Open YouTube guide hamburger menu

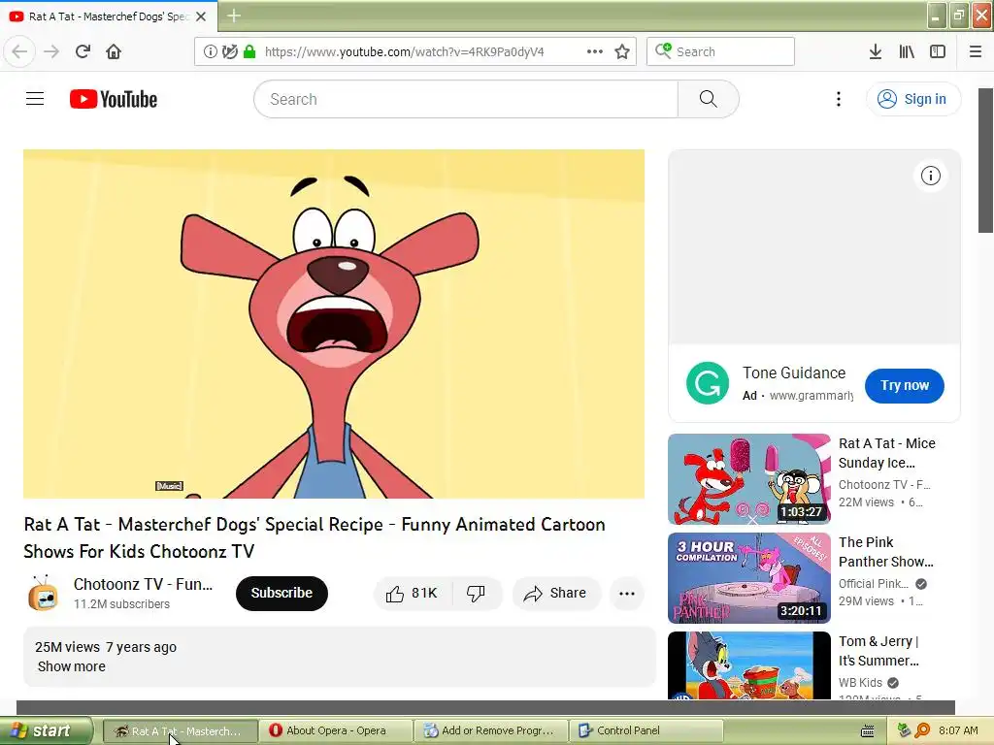coord(35,99)
